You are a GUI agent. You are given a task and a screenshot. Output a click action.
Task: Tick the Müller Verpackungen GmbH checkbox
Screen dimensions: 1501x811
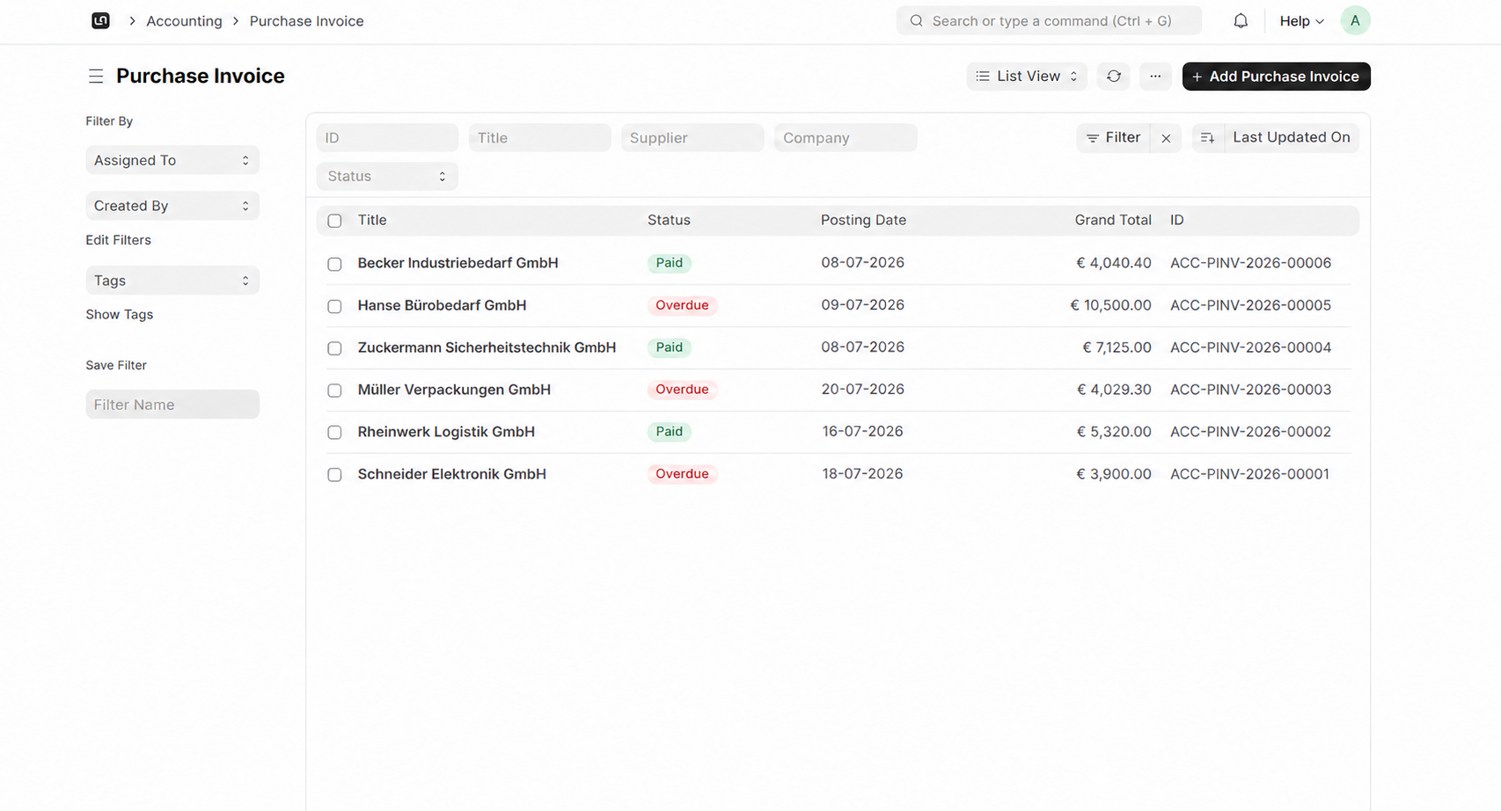click(334, 391)
